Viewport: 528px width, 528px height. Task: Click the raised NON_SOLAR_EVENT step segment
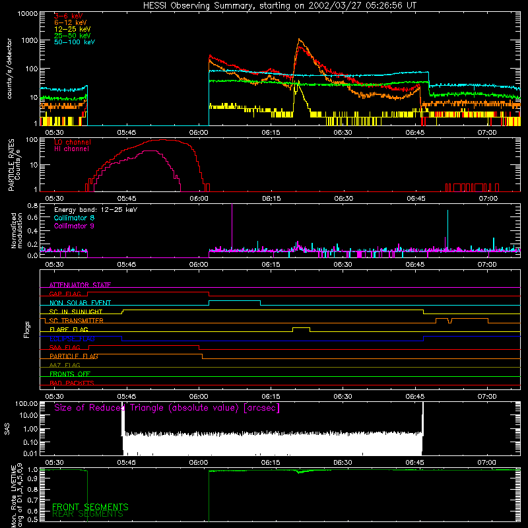(x=235, y=301)
